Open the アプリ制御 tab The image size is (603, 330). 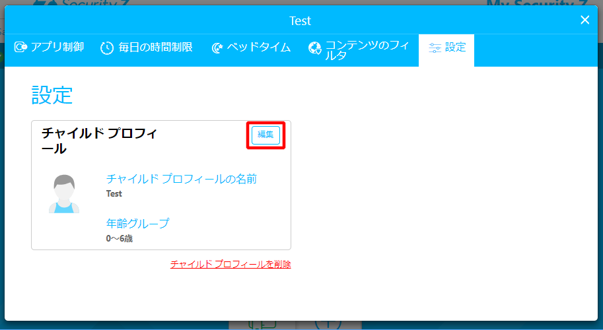[x=58, y=48]
